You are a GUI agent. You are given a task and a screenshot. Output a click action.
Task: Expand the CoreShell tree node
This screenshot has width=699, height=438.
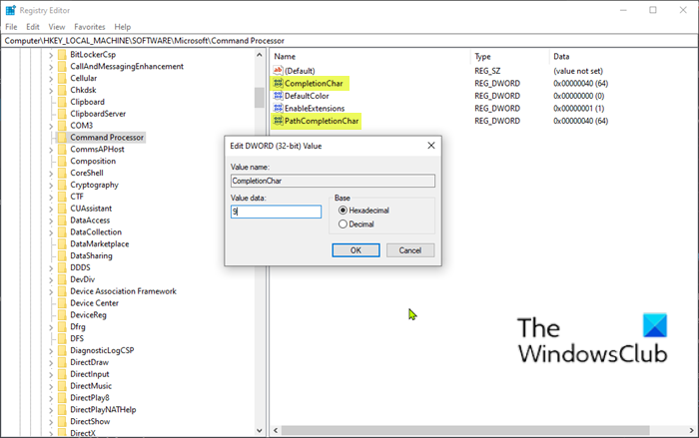tap(50, 174)
